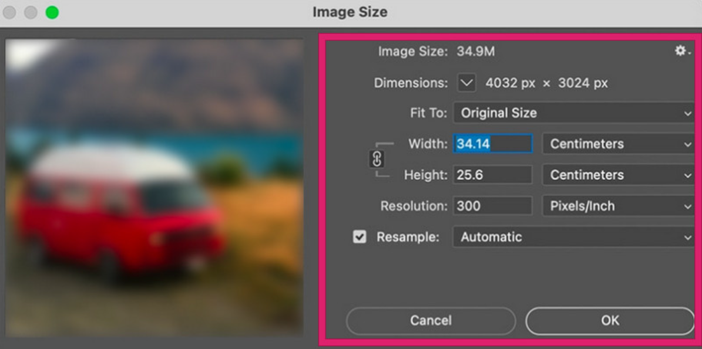The image size is (702, 349).
Task: Confirm with the OK button
Action: (610, 320)
